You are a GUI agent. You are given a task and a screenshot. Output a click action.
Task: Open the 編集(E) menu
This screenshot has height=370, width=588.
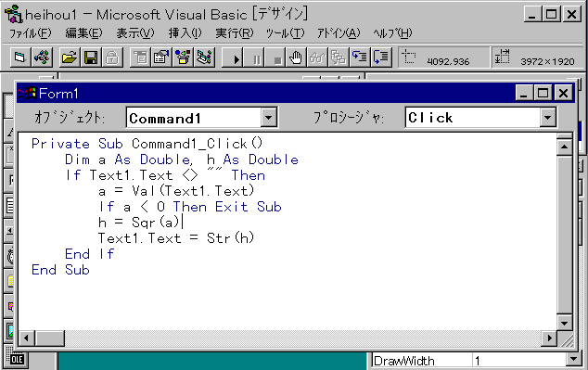83,33
